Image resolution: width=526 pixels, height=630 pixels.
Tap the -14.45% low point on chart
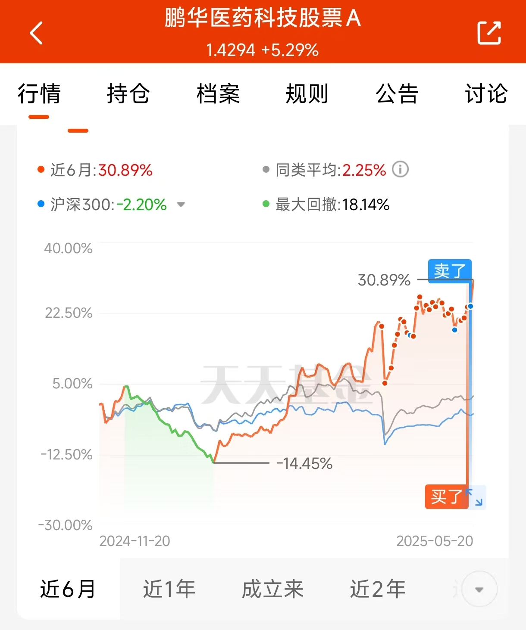click(213, 463)
